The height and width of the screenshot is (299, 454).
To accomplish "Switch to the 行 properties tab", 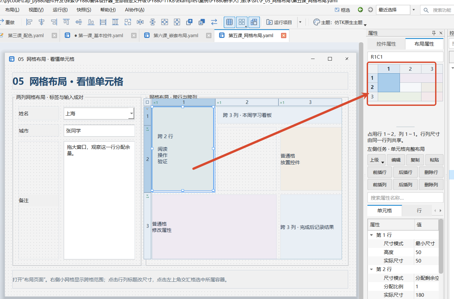I will click(419, 210).
